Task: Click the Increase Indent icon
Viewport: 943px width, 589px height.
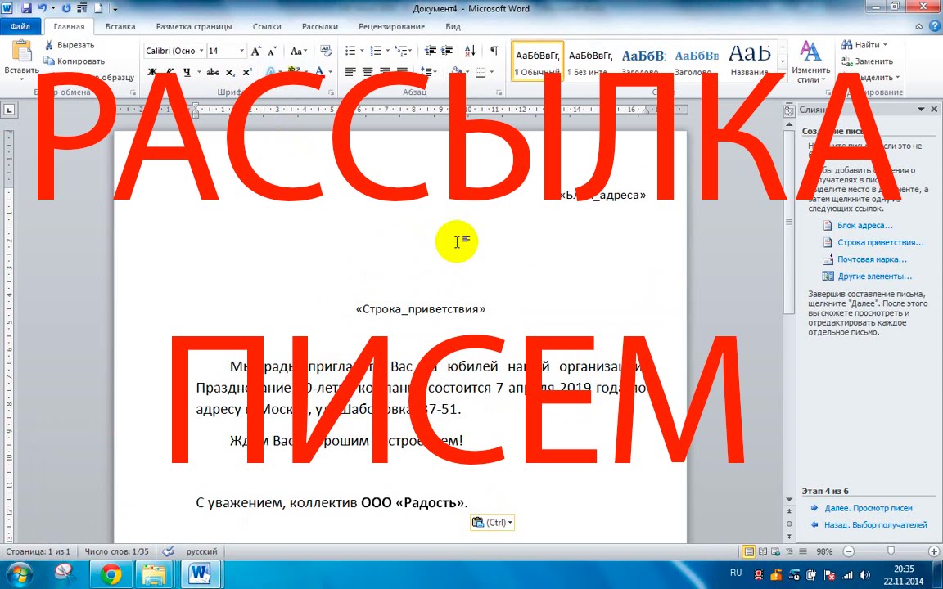Action: [447, 51]
